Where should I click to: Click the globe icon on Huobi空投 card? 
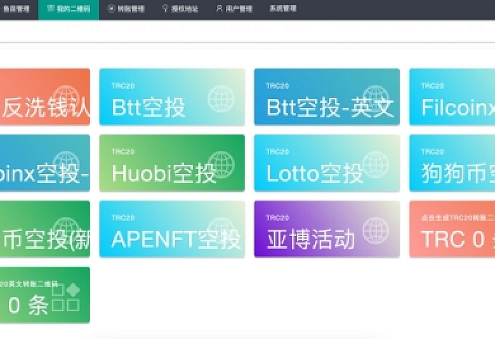[x=221, y=164]
